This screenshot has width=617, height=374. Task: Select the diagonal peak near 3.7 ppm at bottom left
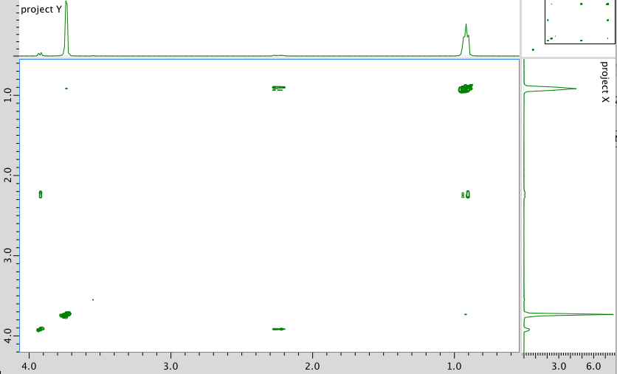pyautogui.click(x=66, y=314)
